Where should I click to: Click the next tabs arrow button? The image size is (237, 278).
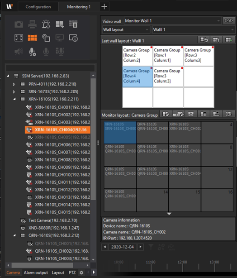click(94, 272)
